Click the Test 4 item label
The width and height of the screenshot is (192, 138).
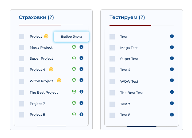pos(125,70)
